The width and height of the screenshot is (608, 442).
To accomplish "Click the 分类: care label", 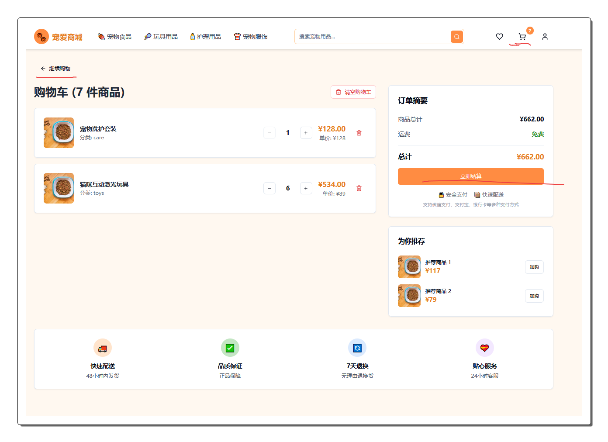I will tap(92, 138).
